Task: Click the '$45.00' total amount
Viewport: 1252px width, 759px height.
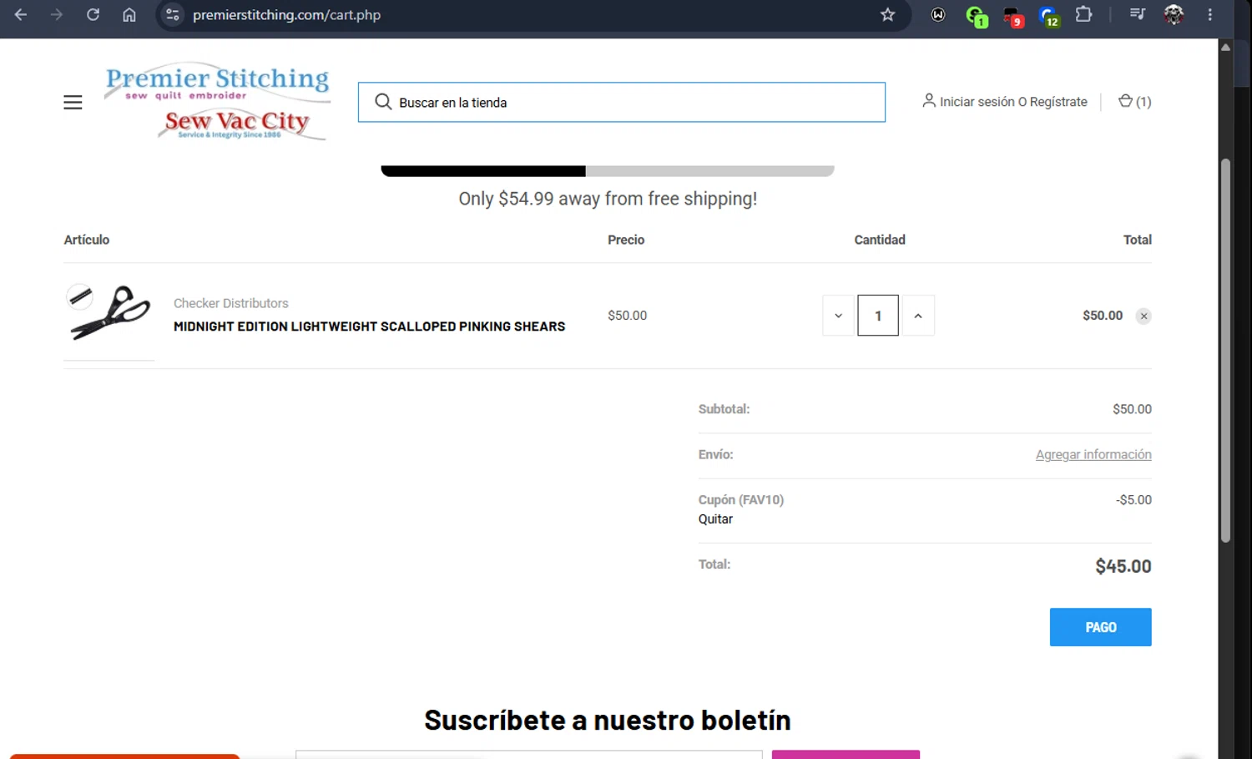Action: pos(1123,566)
